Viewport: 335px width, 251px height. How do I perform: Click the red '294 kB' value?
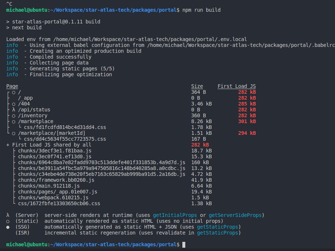[x=247, y=133]
